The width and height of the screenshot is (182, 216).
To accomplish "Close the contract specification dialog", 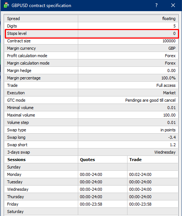I will pyautogui.click(x=173, y=5).
